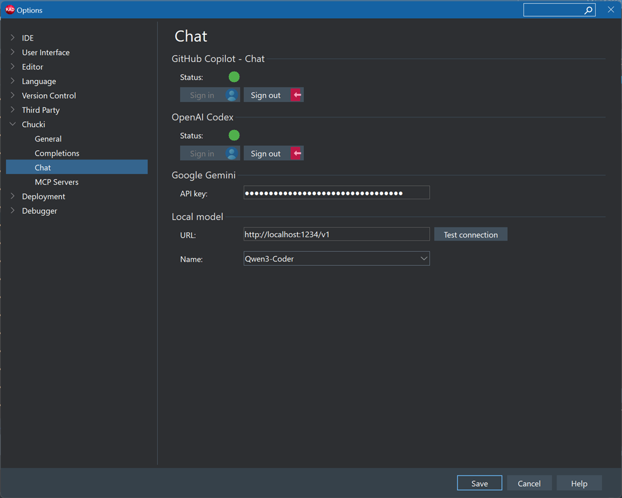Click inside the Google Gemini API key field
This screenshot has width=622, height=498.
coord(336,192)
